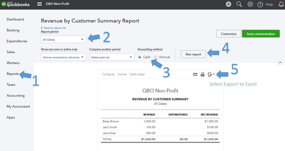Open Accounting in sidebar
Image resolution: width=285 pixels, height=151 pixels.
[x=16, y=95]
